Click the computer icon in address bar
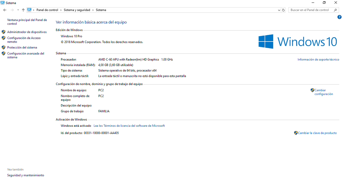The height and width of the screenshot is (182, 342). tap(29, 10)
